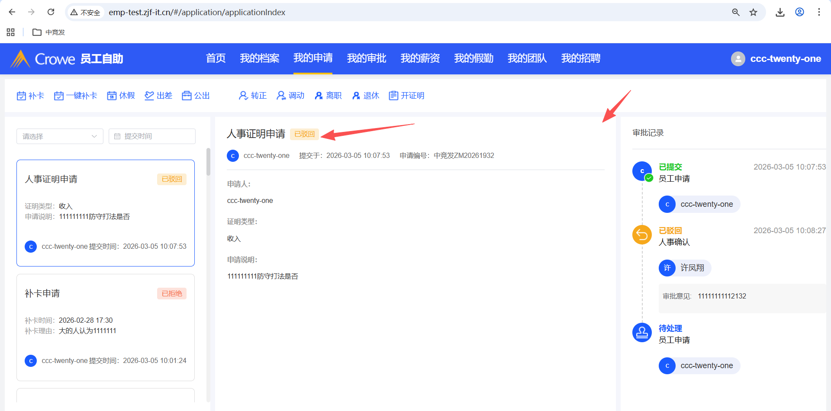Viewport: 831px width, 411px height.
Task: Go back to the previous browser page
Action: [x=12, y=12]
